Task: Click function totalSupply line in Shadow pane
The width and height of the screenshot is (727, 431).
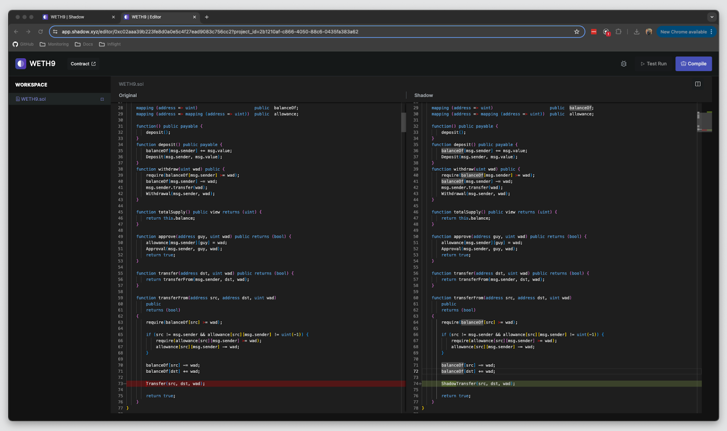Action: point(494,212)
